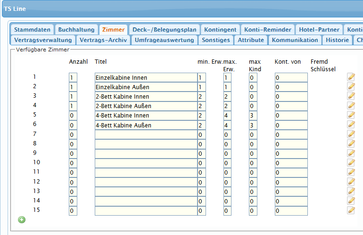Image resolution: width=363 pixels, height=235 pixels.
Task: Open the Buchhaltung tab
Action: 76,30
